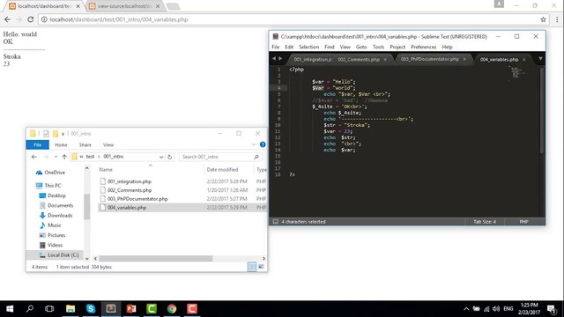Switch Explorer to large icons view
Screen dimensions: 564x317
point(261,267)
